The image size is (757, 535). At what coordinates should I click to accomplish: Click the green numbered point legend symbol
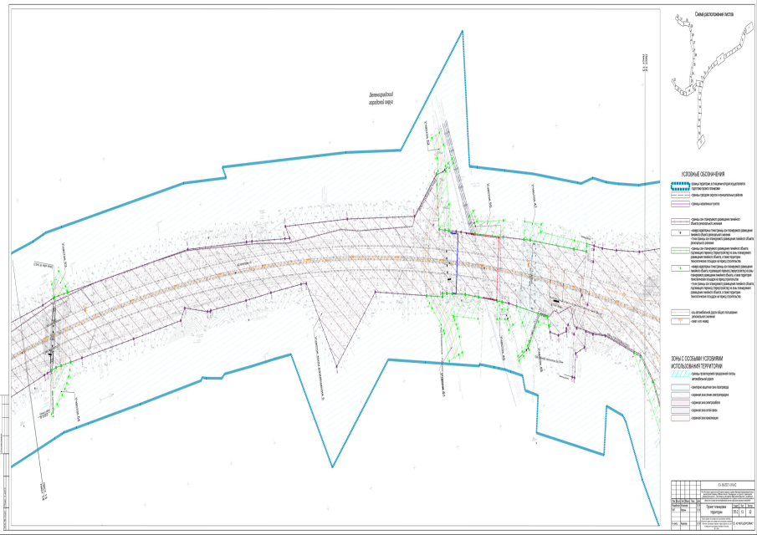677,269
